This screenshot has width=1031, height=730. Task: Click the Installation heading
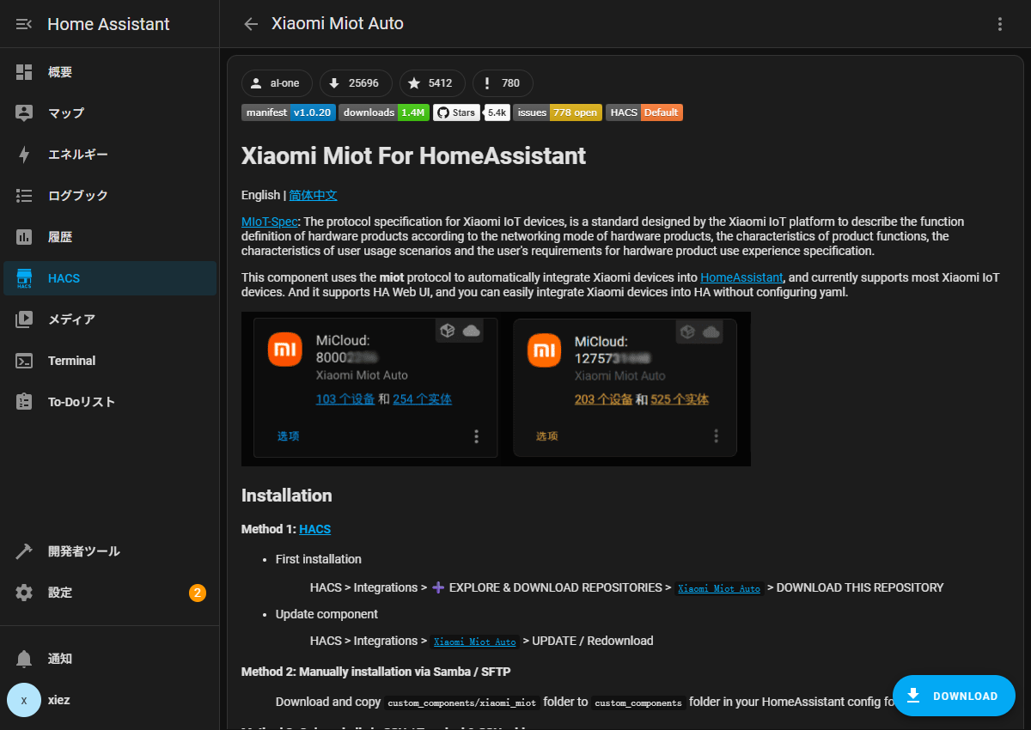[x=287, y=496]
